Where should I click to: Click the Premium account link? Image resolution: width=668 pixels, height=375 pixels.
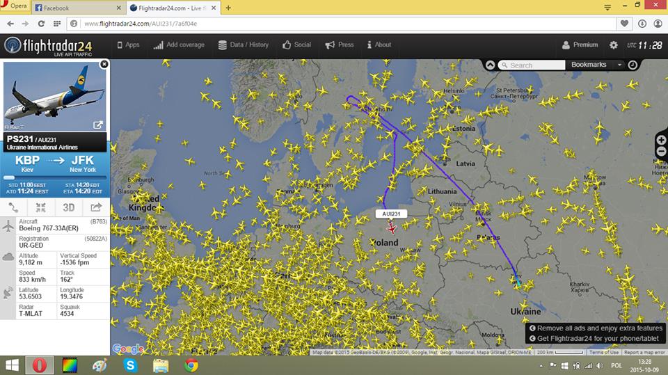click(580, 45)
